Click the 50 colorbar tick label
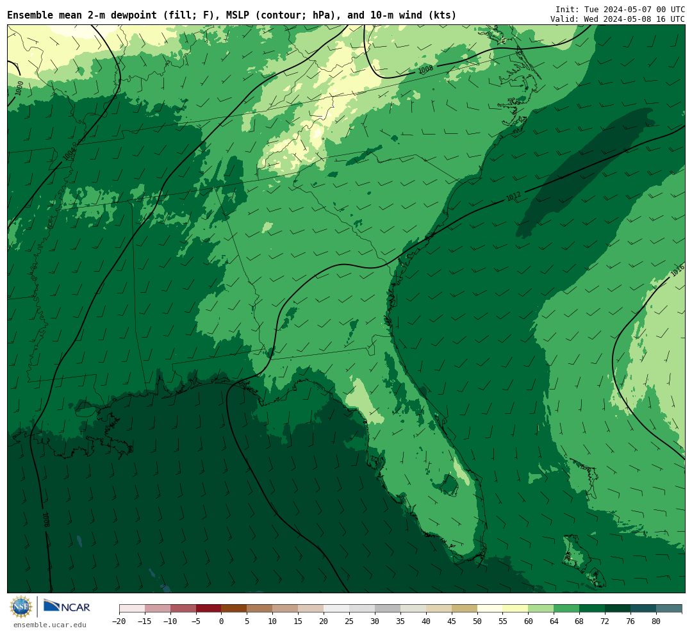The height and width of the screenshot is (633, 692). (477, 621)
